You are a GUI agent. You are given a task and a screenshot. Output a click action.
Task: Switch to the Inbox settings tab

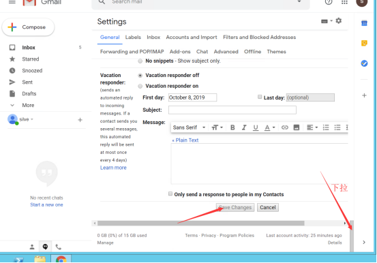click(153, 37)
